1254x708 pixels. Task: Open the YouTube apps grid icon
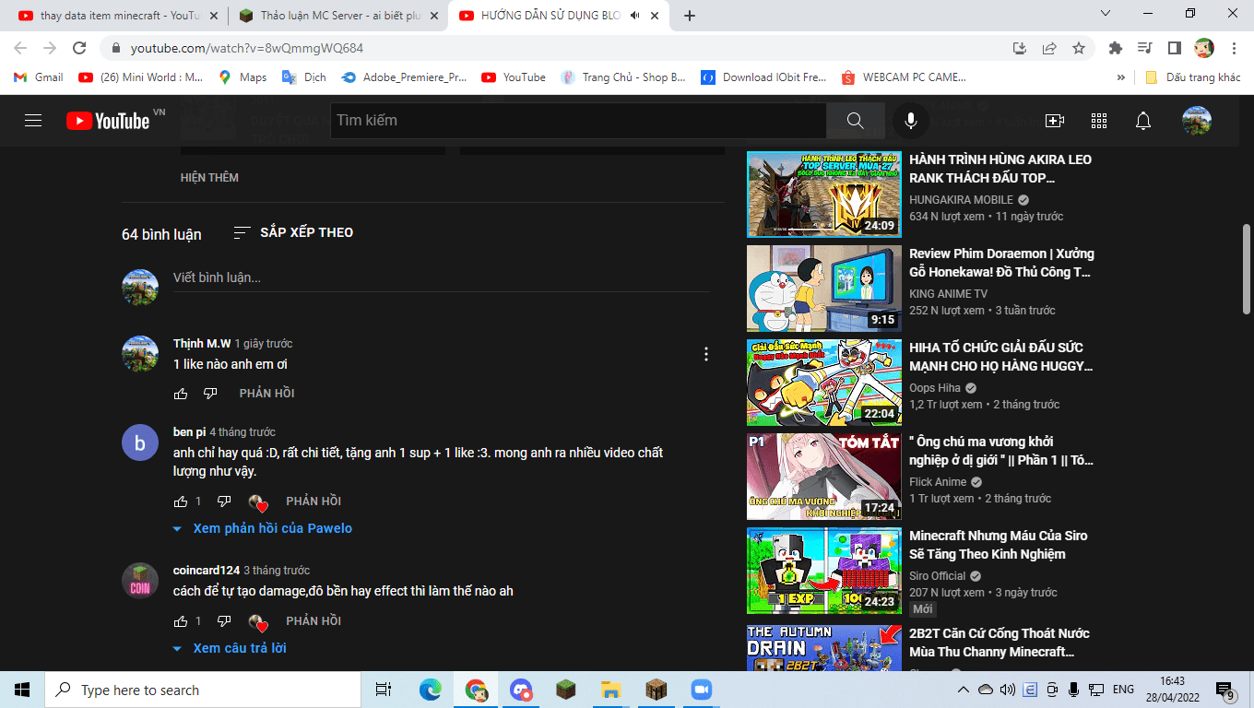1098,121
